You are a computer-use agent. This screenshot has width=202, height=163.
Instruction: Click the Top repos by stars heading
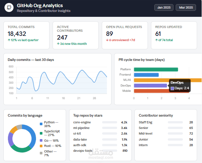click(88, 116)
